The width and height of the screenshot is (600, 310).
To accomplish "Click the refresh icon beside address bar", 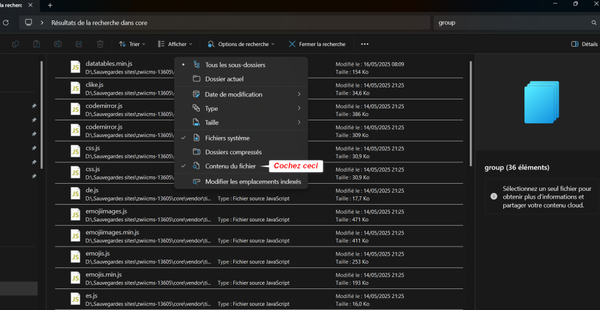I will pyautogui.click(x=5, y=23).
